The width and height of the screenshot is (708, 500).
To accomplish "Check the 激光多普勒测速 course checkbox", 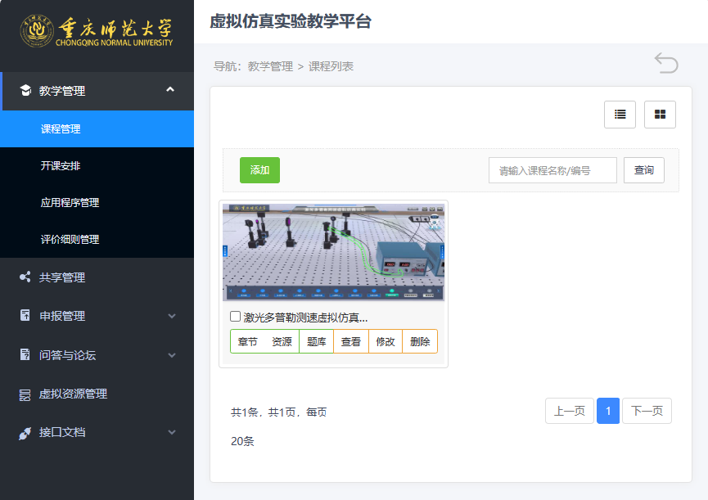I will (x=236, y=317).
